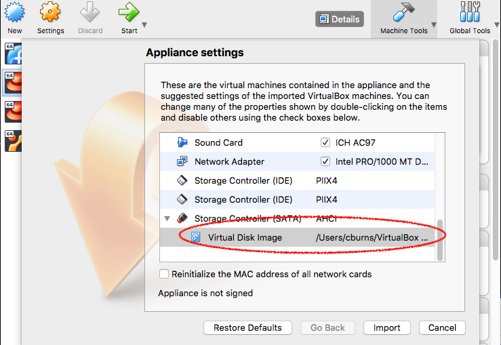Uncheck the ICH AC97 sound card checkbox
Viewport: 501px width, 345px height.
325,143
